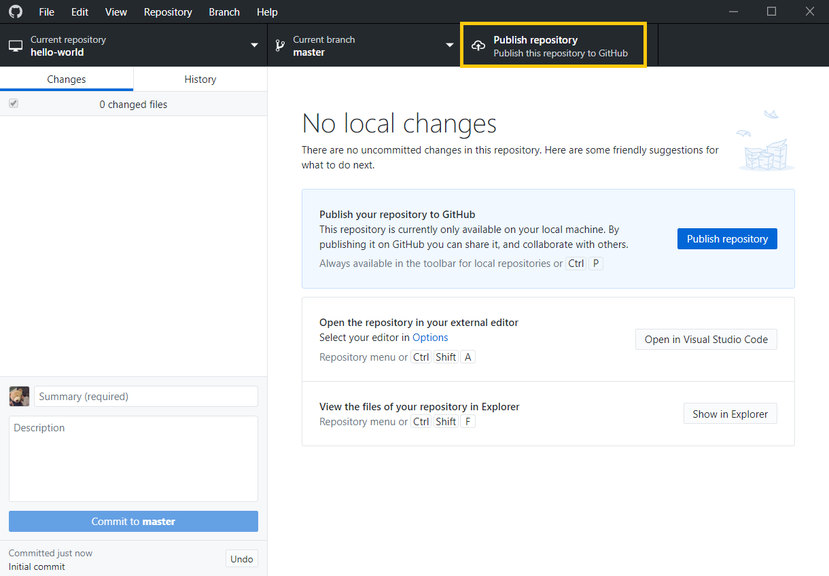Click the '0 changed files' label
This screenshot has height=576, width=829.
tap(133, 104)
